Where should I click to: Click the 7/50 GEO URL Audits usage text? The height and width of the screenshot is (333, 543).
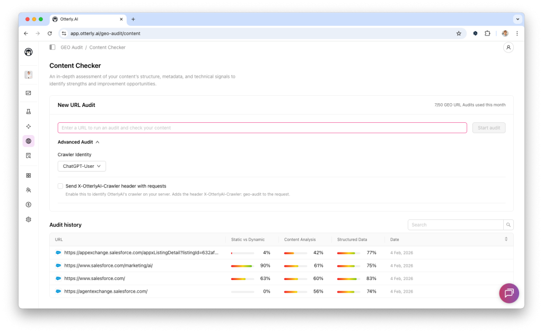[x=470, y=105]
